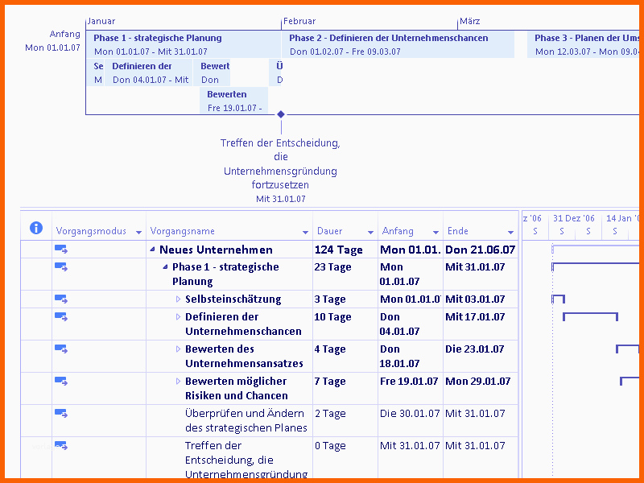The height and width of the screenshot is (483, 644).
Task: Click the '31 Dez '06' Gantt timescale header
Action: tap(574, 218)
